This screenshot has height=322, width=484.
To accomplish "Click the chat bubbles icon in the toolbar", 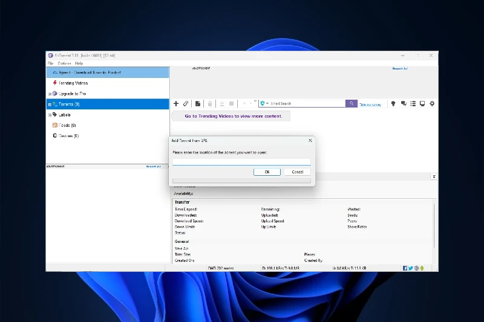I will pos(403,104).
